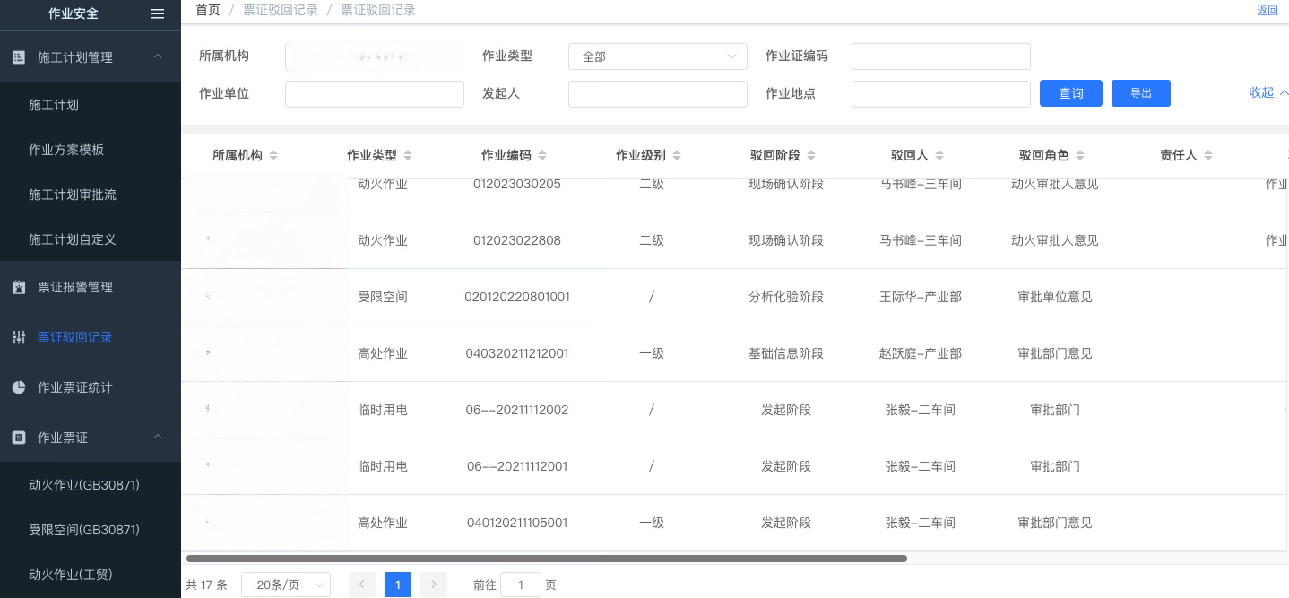The height and width of the screenshot is (598, 1289).
Task: Sort table by 所属机构 column arrows
Action: click(273, 155)
